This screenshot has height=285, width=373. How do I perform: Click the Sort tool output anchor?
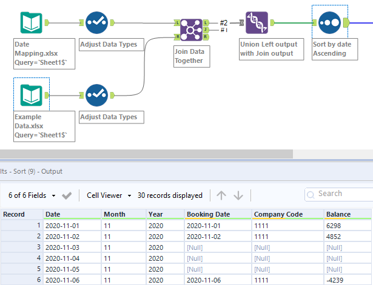[x=346, y=23]
